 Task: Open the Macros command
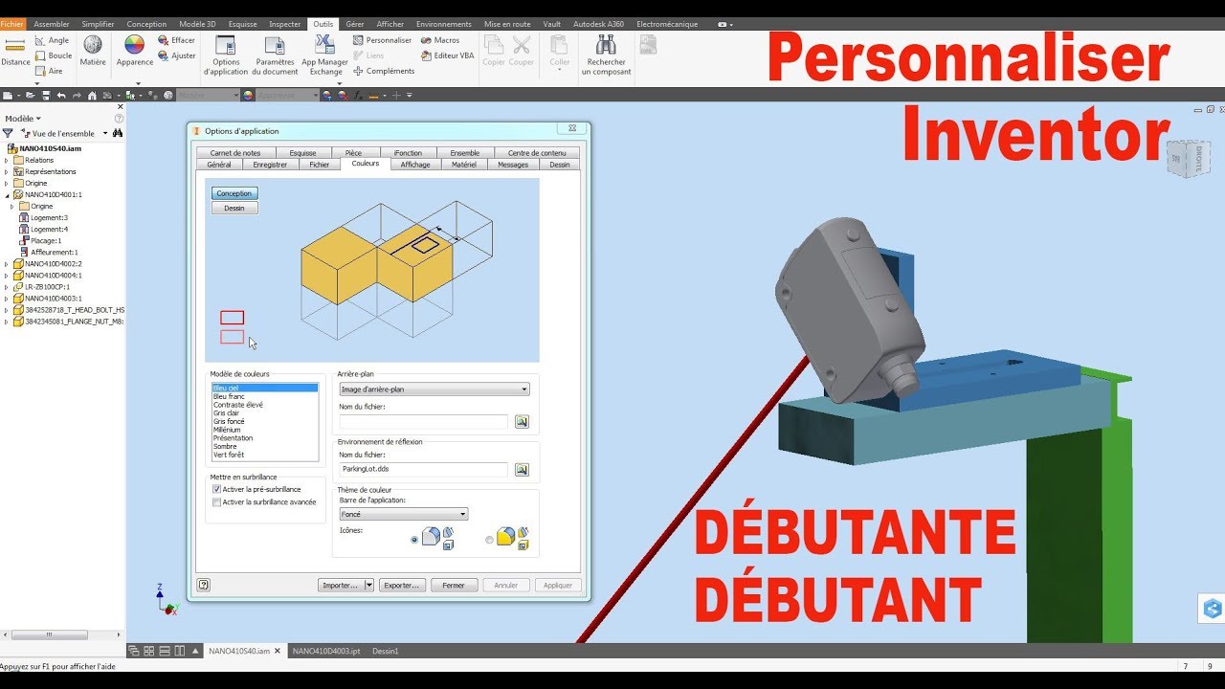click(440, 40)
